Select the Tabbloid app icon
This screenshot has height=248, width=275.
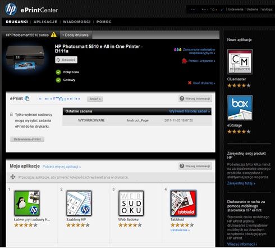[x=184, y=203]
